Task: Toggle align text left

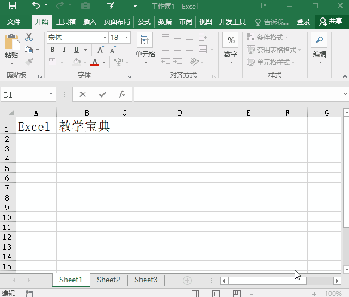Action: pyautogui.click(x=166, y=50)
